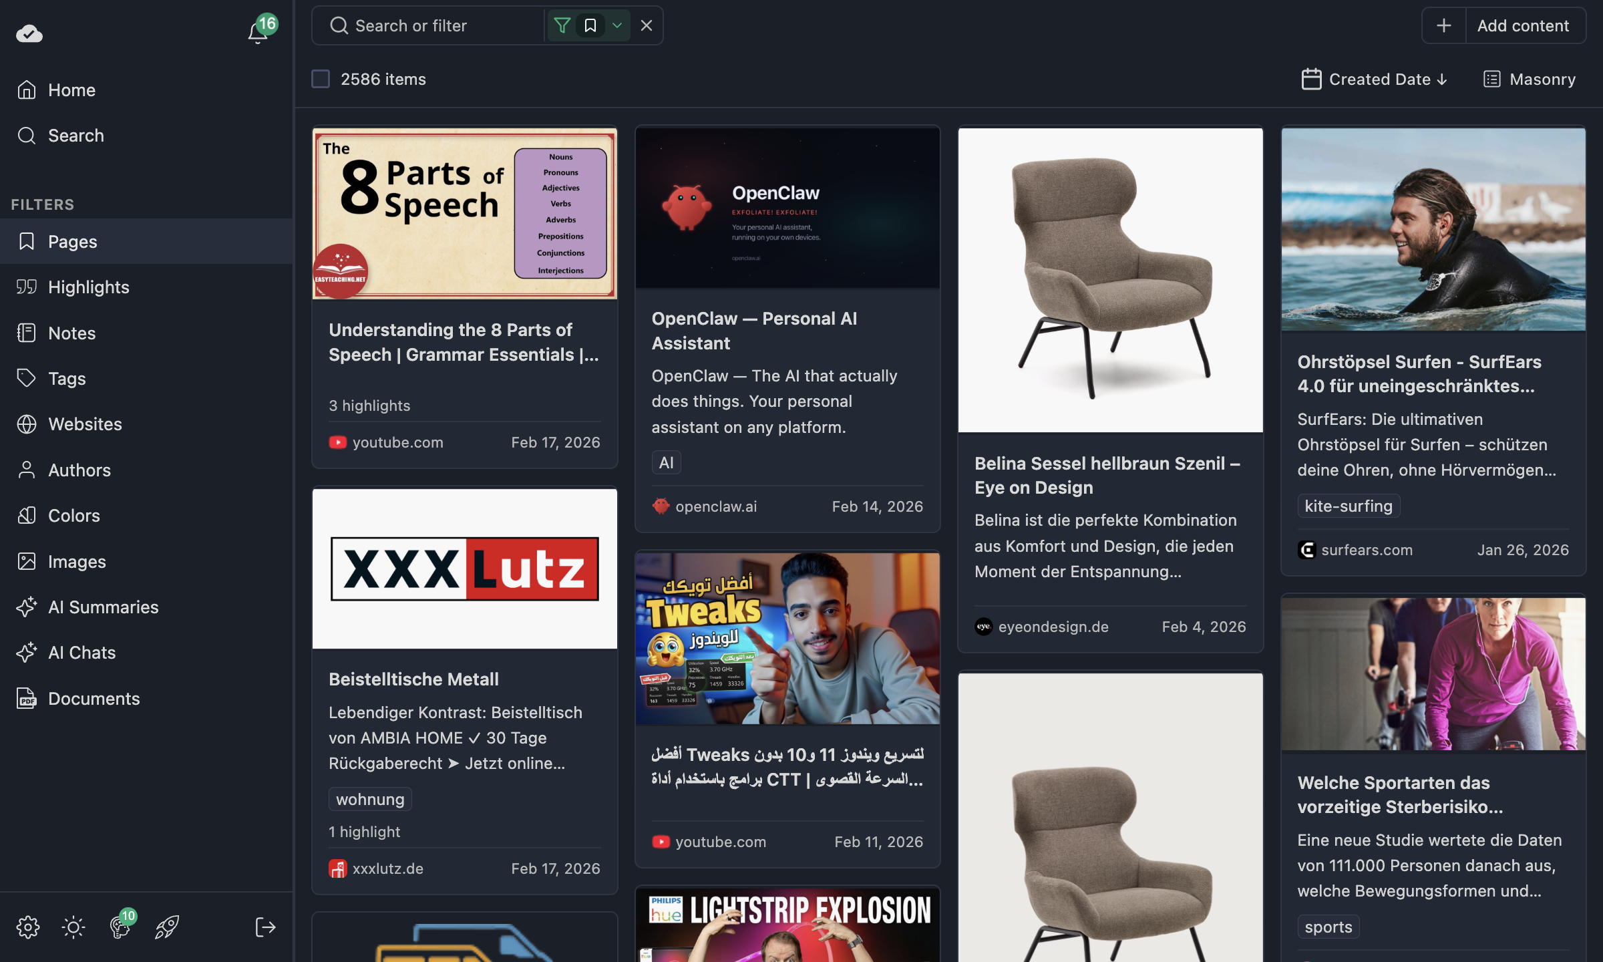
Task: Click the AI tag on the OpenClaw card
Action: (x=666, y=462)
